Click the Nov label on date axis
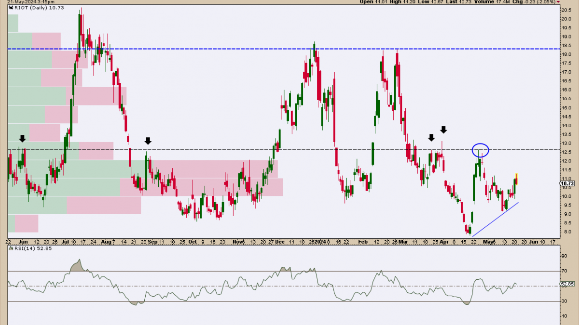The image size is (579, 325). click(x=237, y=241)
